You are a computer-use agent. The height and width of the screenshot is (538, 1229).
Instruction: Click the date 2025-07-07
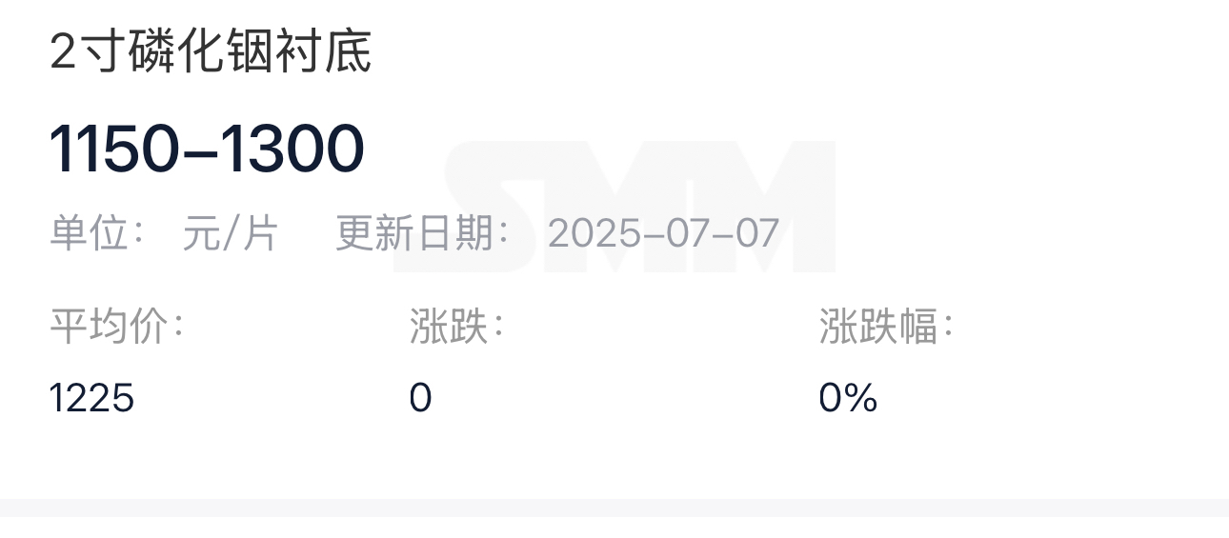coord(663,233)
